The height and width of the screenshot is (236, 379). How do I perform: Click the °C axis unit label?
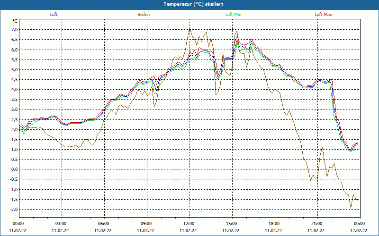(15, 21)
